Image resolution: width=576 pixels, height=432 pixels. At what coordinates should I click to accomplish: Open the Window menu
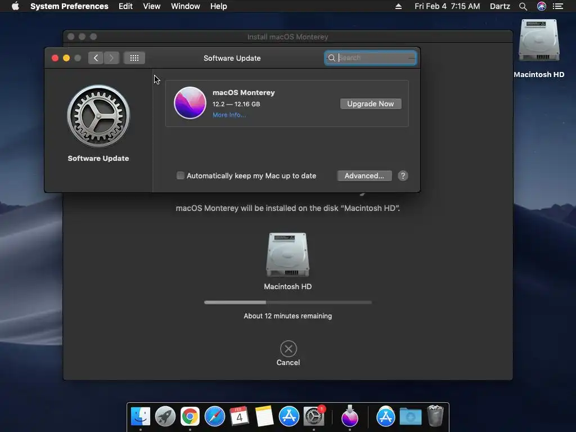pos(185,6)
